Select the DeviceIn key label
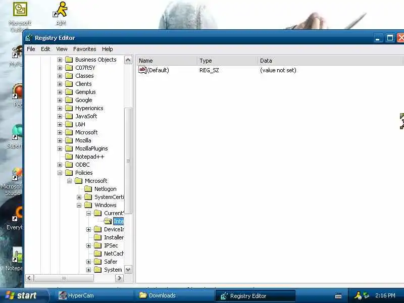Screen dimensions: 404x303 coord(114,229)
